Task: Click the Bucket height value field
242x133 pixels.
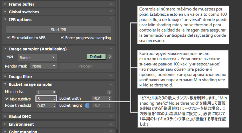Action: (x=100, y=106)
